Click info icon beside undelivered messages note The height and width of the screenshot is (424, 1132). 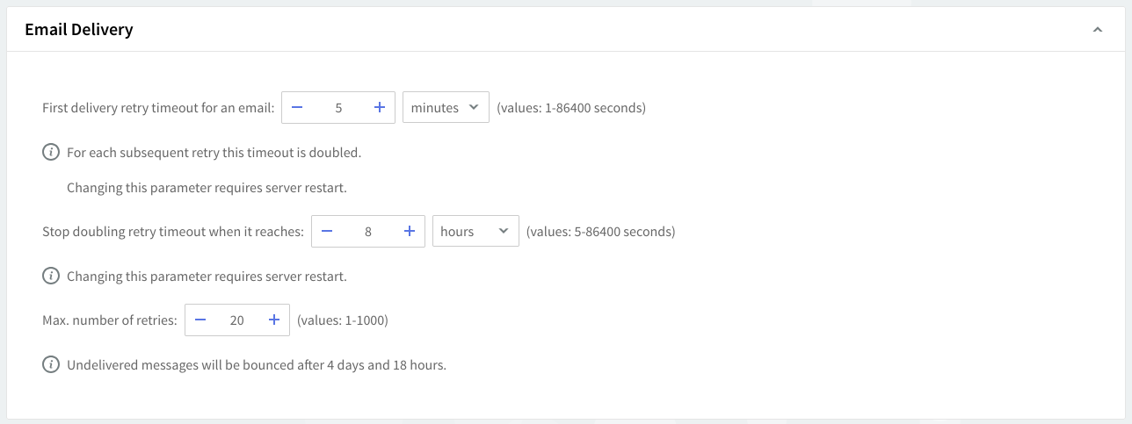click(x=51, y=365)
